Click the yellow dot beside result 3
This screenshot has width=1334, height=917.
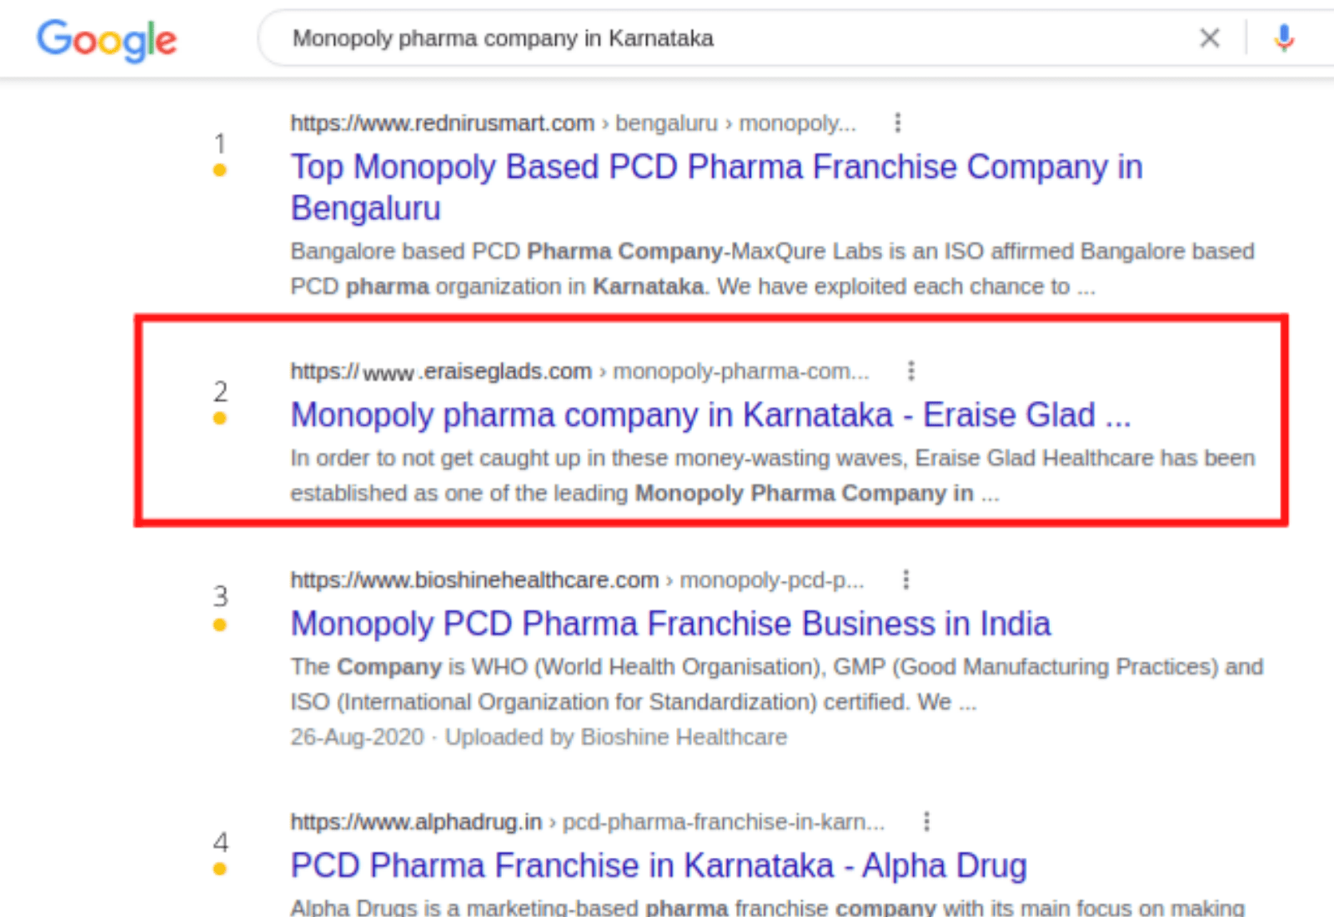click(x=219, y=624)
